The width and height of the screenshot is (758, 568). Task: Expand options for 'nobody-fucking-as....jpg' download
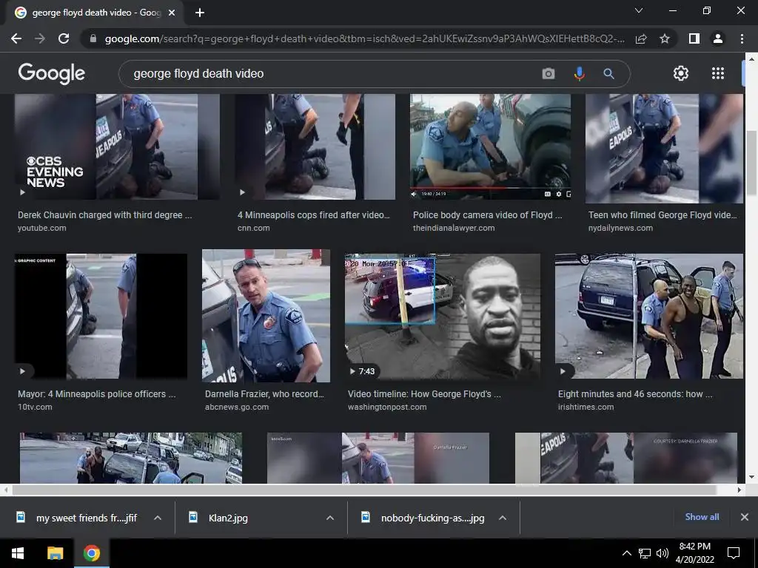(503, 518)
